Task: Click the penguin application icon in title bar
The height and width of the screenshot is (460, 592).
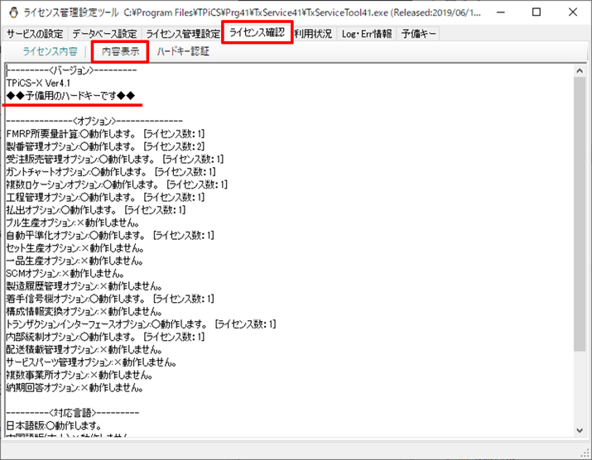Action: coord(13,12)
